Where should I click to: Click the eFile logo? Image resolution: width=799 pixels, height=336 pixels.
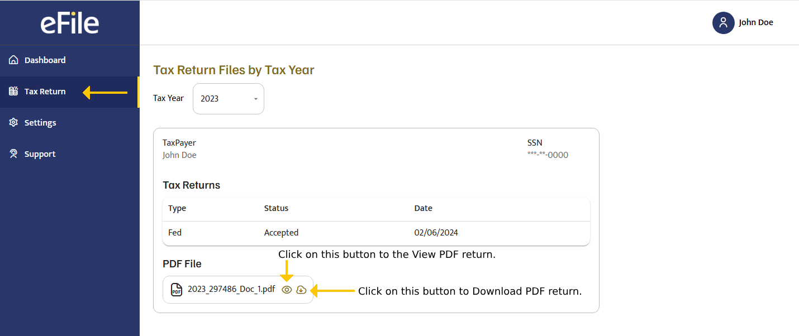pos(70,23)
